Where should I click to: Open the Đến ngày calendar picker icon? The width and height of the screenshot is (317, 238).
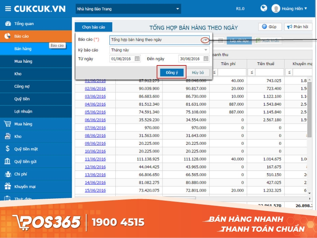[206, 59]
